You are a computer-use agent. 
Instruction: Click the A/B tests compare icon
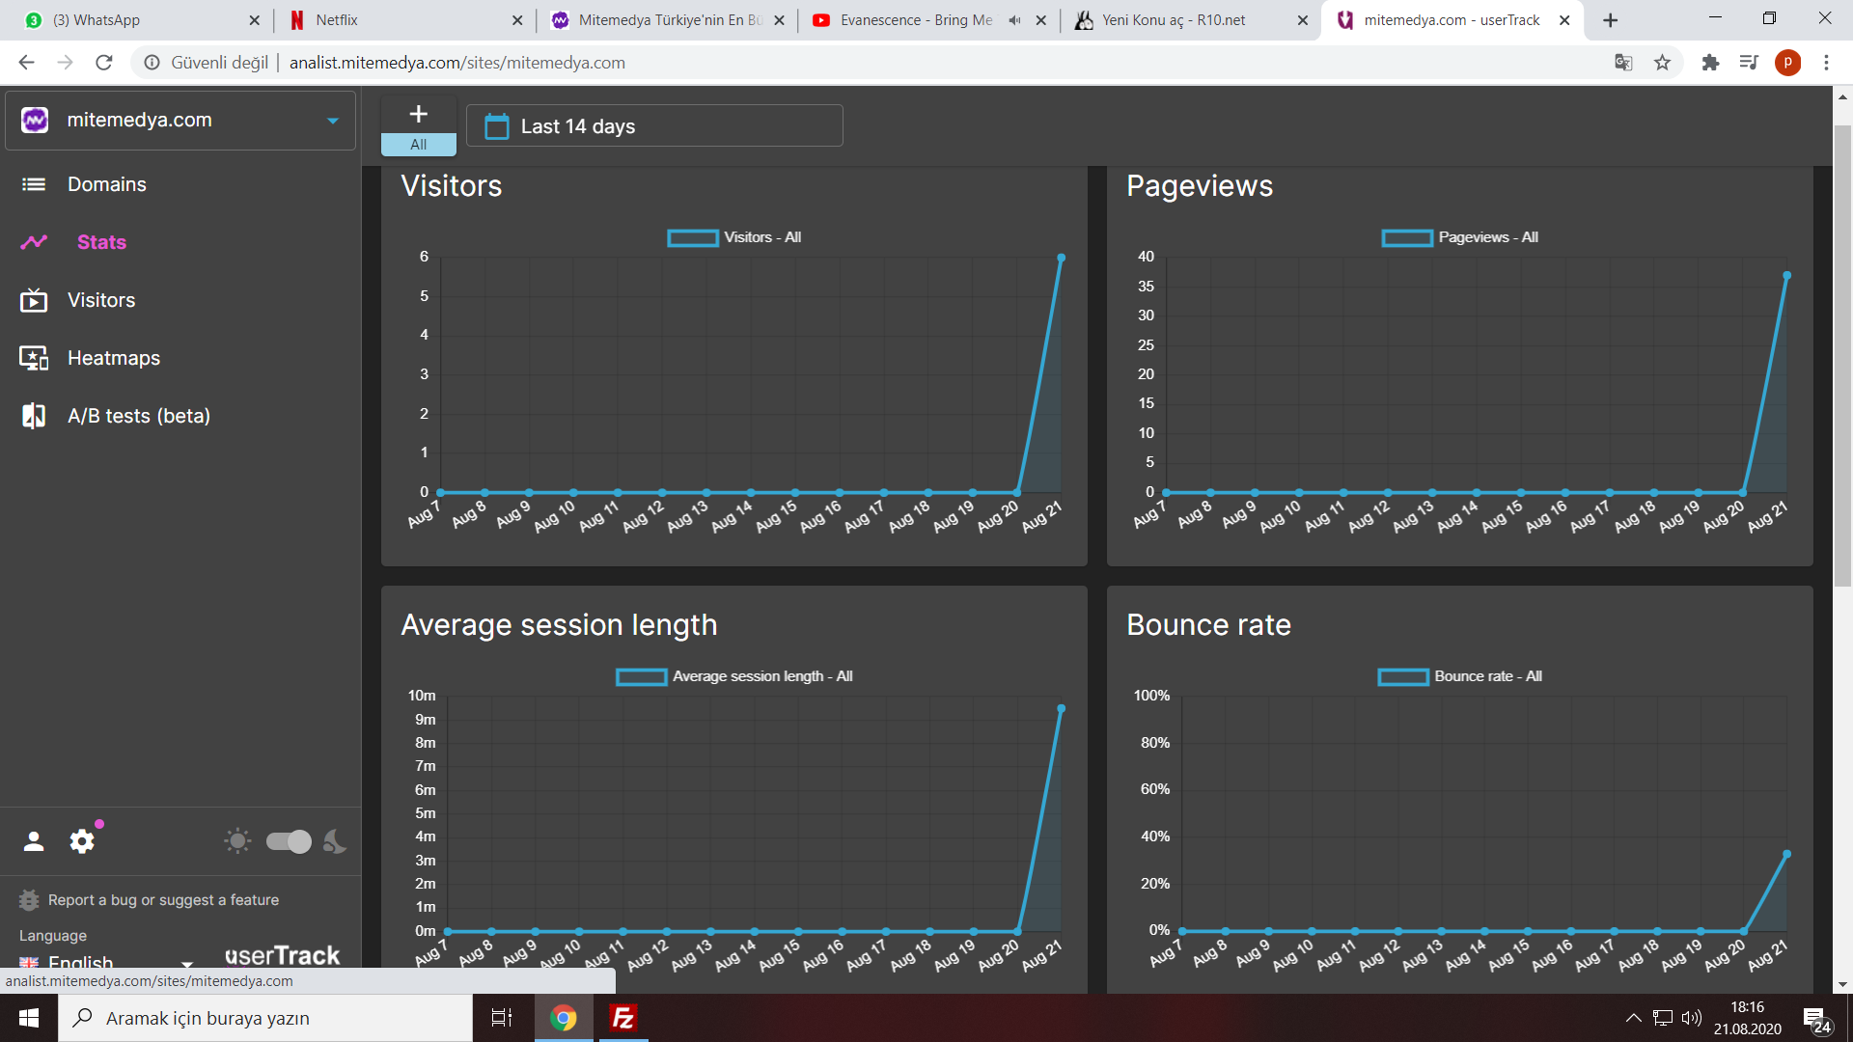point(34,416)
